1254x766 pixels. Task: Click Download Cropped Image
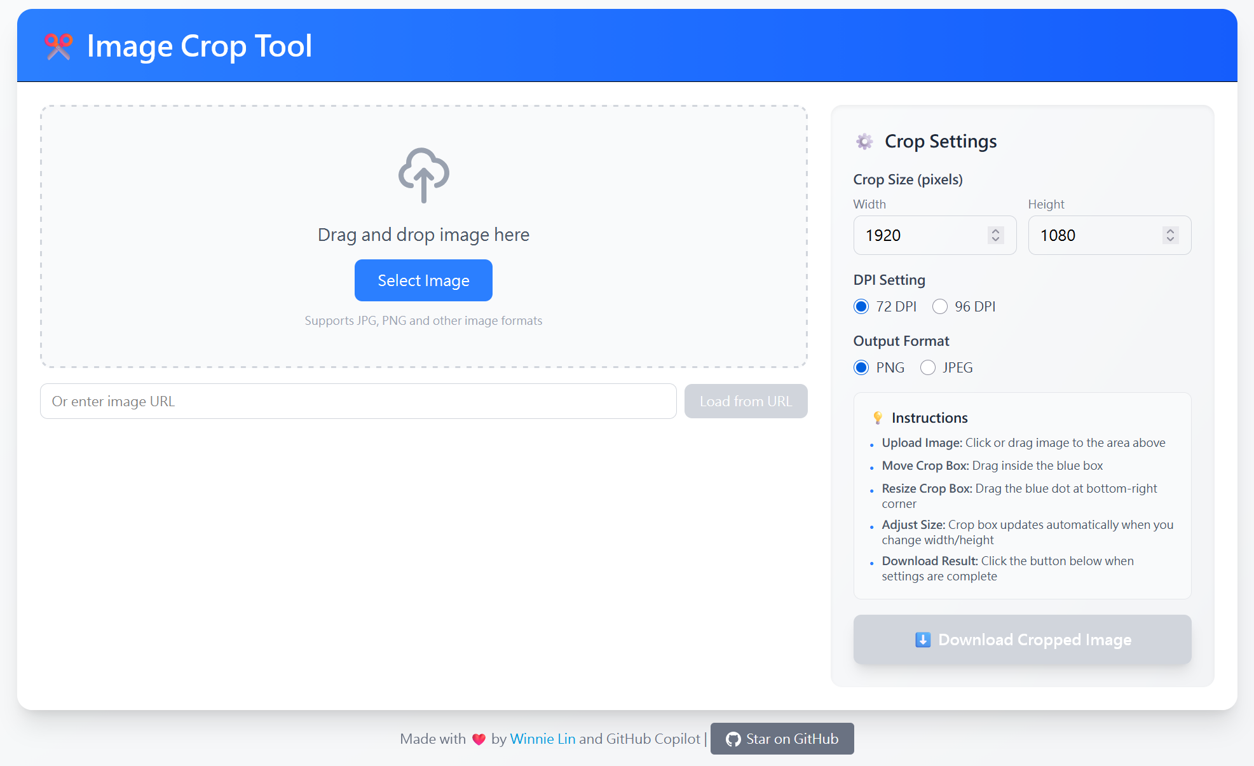1022,640
